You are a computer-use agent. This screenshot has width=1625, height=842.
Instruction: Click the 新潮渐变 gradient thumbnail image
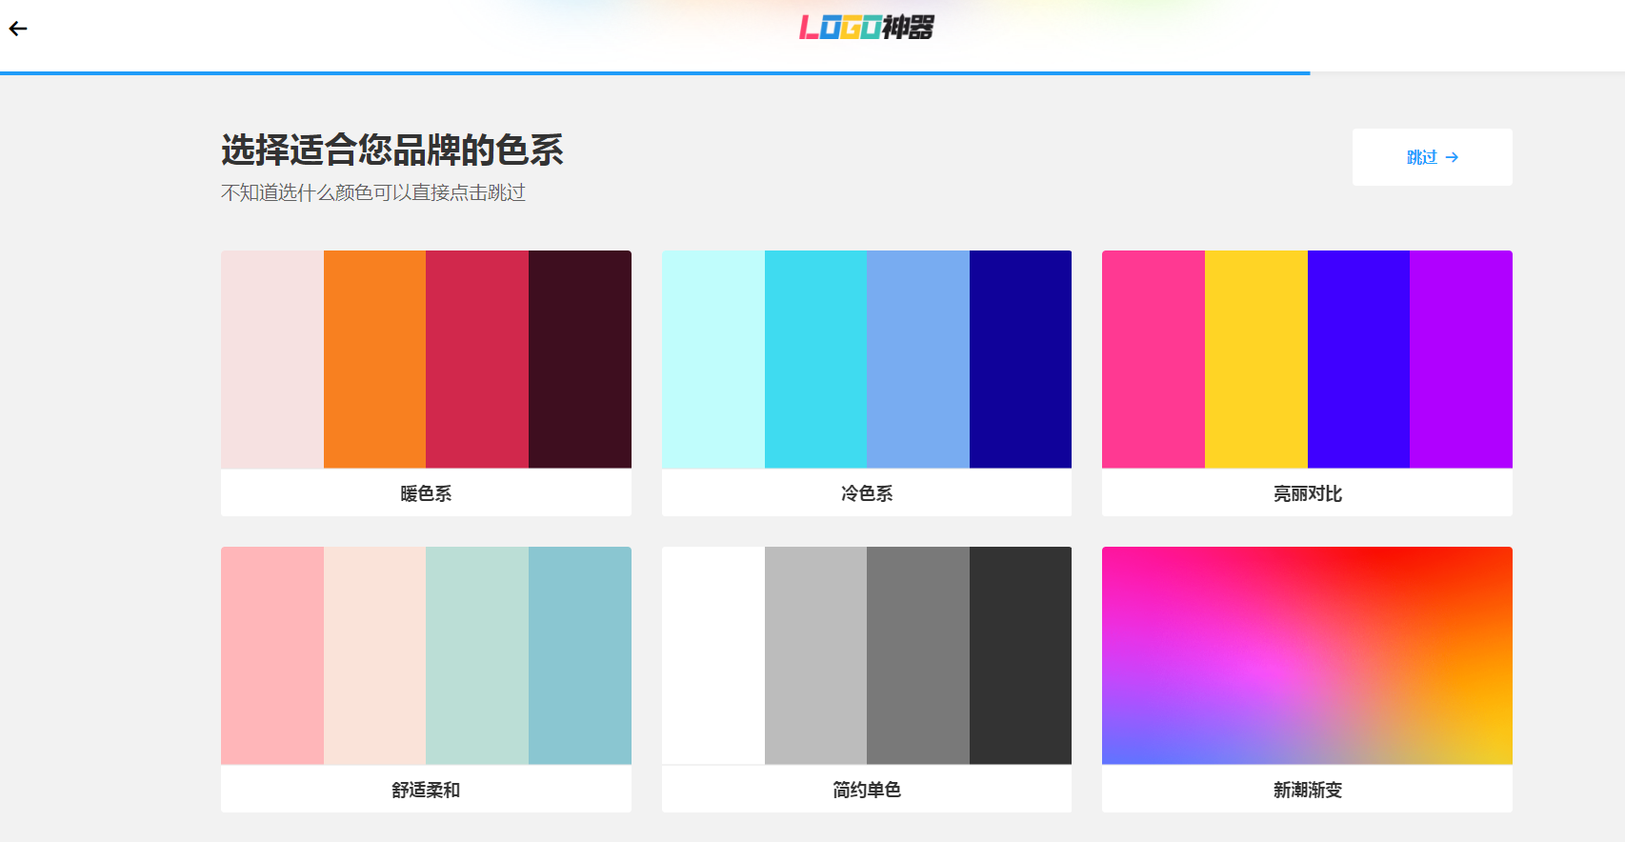(1307, 655)
